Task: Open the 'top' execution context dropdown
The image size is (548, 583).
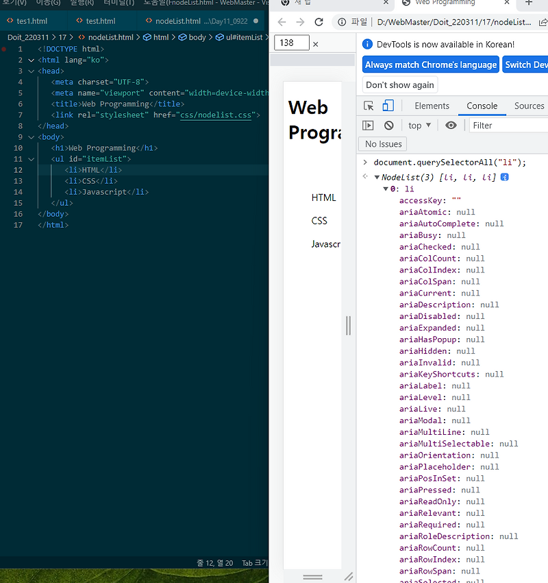Action: 419,125
